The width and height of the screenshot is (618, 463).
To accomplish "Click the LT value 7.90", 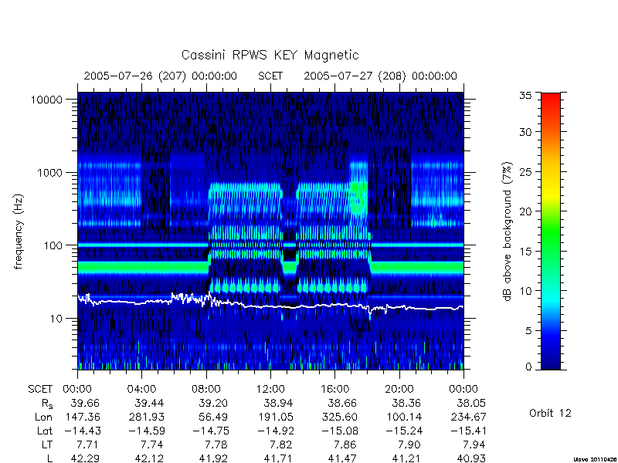I will pos(410,445).
